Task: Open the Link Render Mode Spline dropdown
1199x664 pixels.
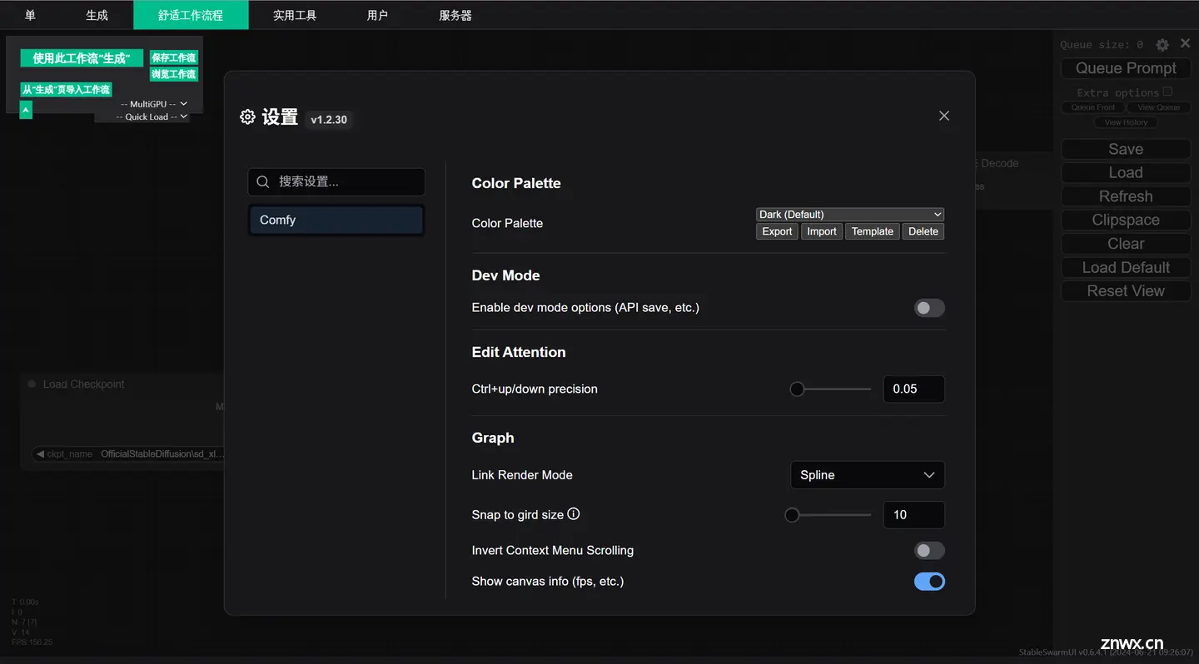Action: tap(867, 475)
